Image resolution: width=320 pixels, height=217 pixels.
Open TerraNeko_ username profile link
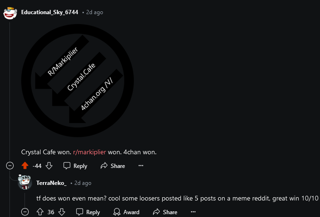[x=51, y=183]
